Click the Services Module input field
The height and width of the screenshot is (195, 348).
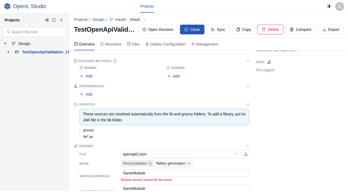(185, 173)
